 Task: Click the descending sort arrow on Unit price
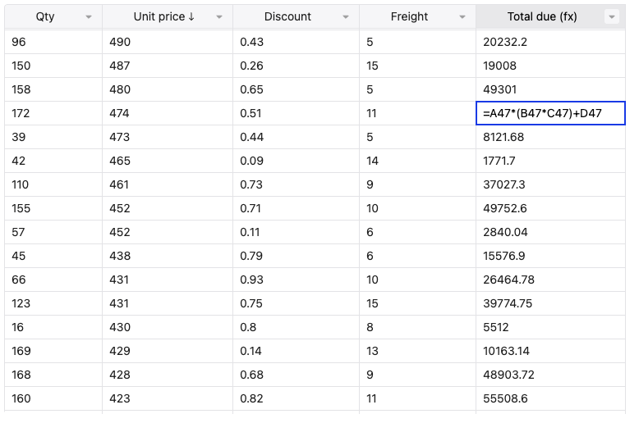pyautogui.click(x=191, y=16)
